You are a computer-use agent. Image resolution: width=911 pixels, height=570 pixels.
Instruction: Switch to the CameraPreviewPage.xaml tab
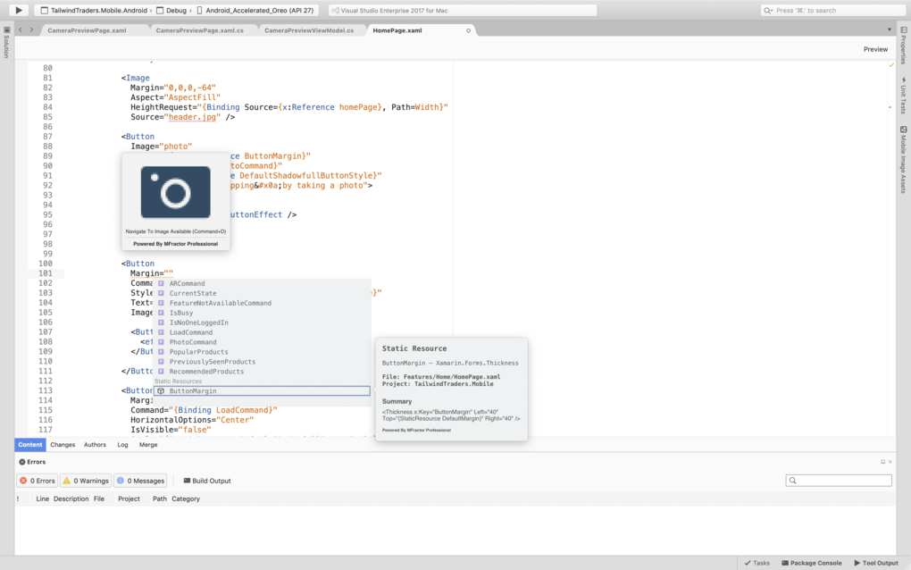[x=88, y=30]
